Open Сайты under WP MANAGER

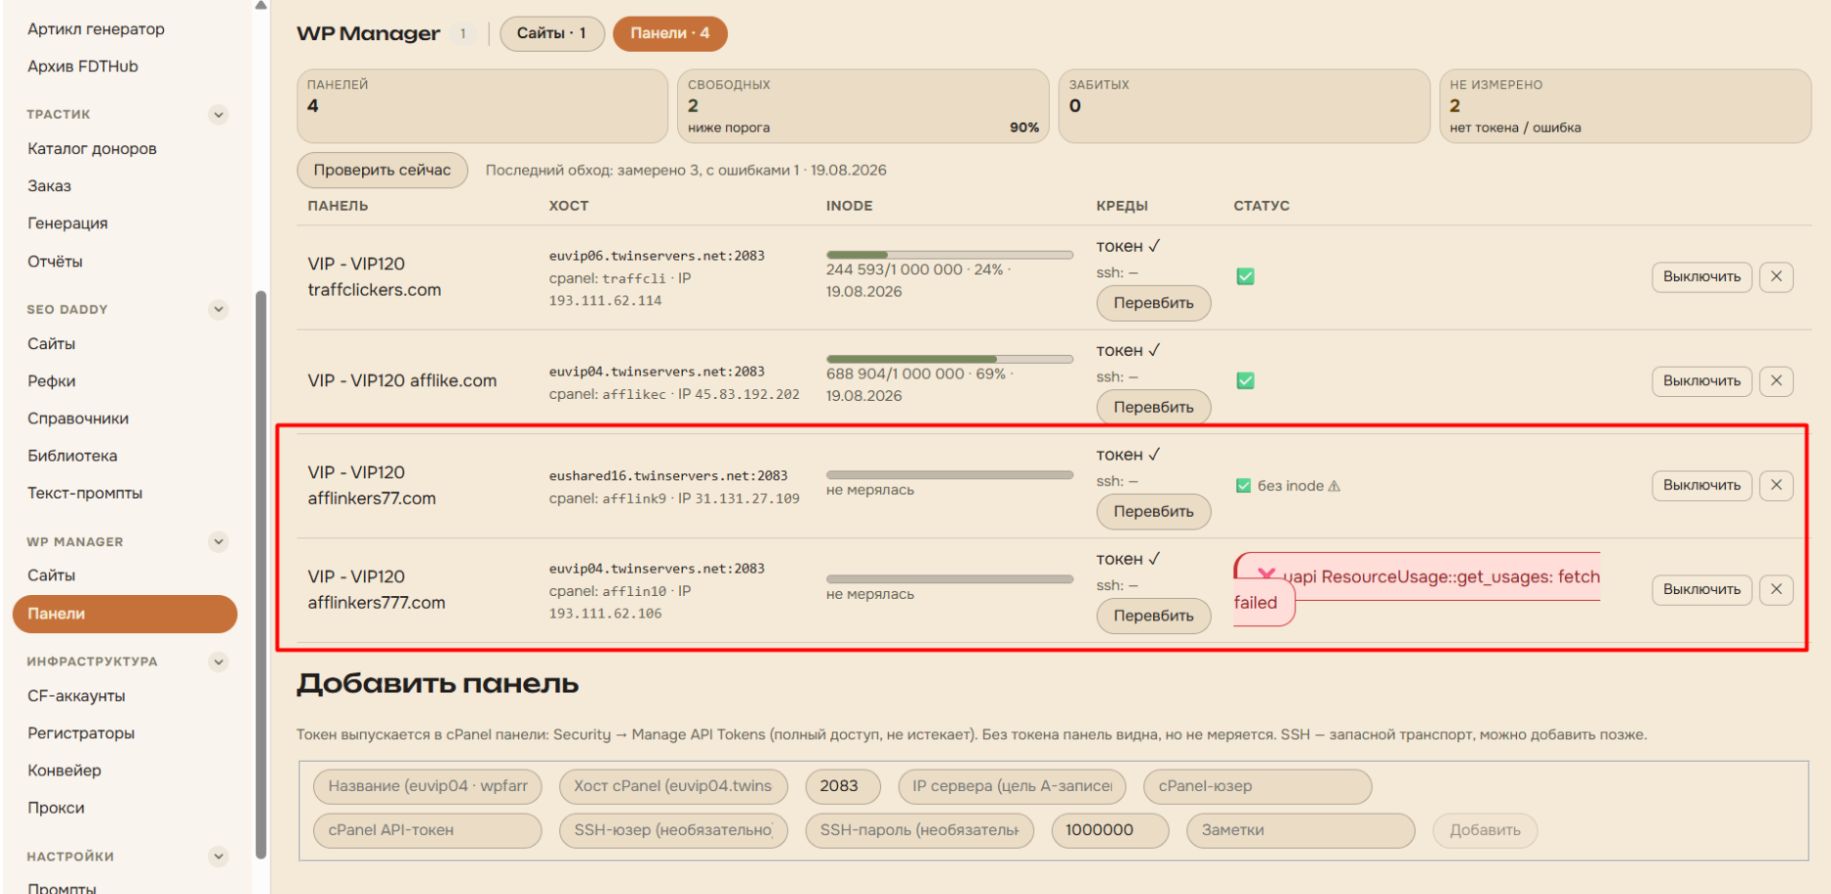pos(51,575)
